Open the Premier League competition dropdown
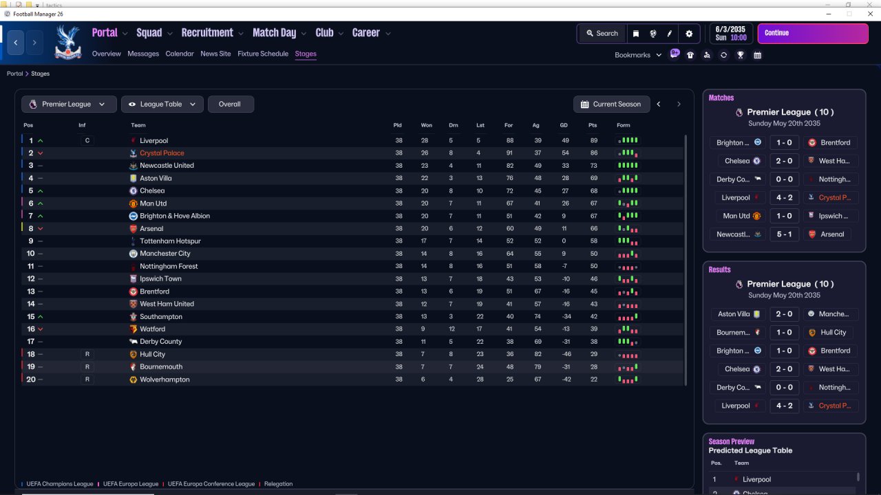 pyautogui.click(x=69, y=104)
